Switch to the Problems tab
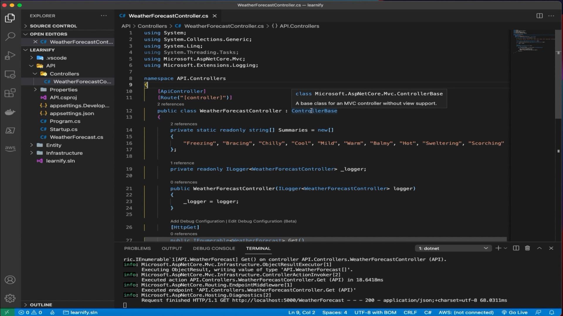The width and height of the screenshot is (563, 316). click(x=137, y=248)
